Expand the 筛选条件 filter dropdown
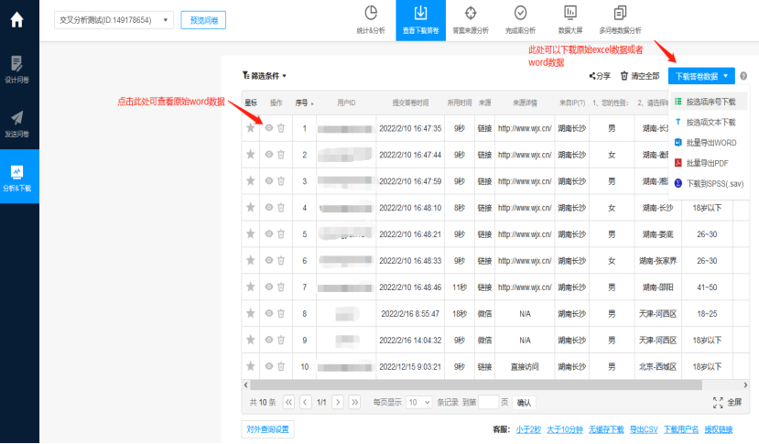Viewport: 759px width, 444px height. [x=265, y=76]
